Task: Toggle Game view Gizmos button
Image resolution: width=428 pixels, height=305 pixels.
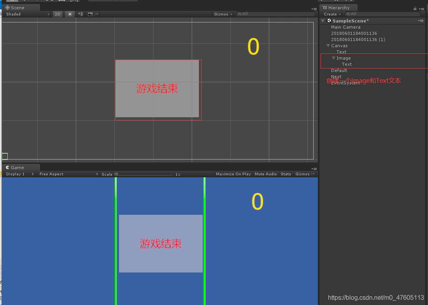Action: (302, 174)
